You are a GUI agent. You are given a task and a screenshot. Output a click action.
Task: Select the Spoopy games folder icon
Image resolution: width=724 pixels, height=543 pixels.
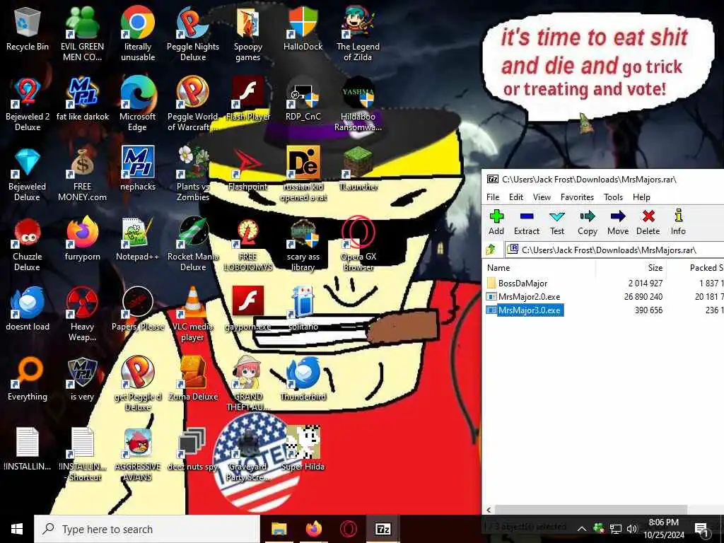(x=248, y=33)
